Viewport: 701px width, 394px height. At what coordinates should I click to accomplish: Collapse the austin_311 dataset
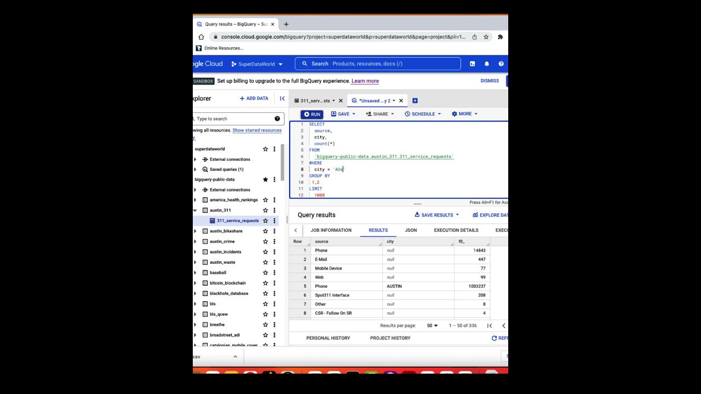click(x=195, y=210)
